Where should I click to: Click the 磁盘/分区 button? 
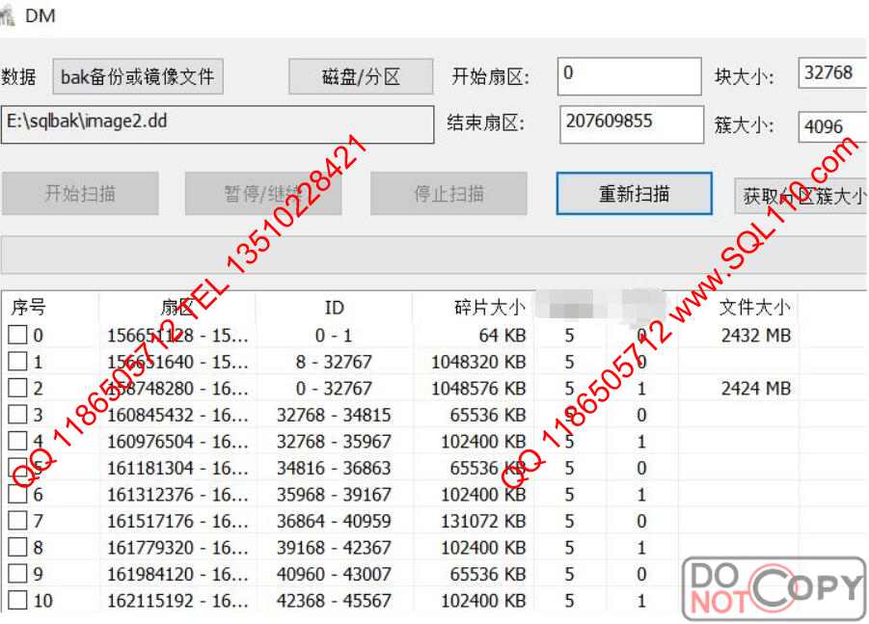(361, 77)
